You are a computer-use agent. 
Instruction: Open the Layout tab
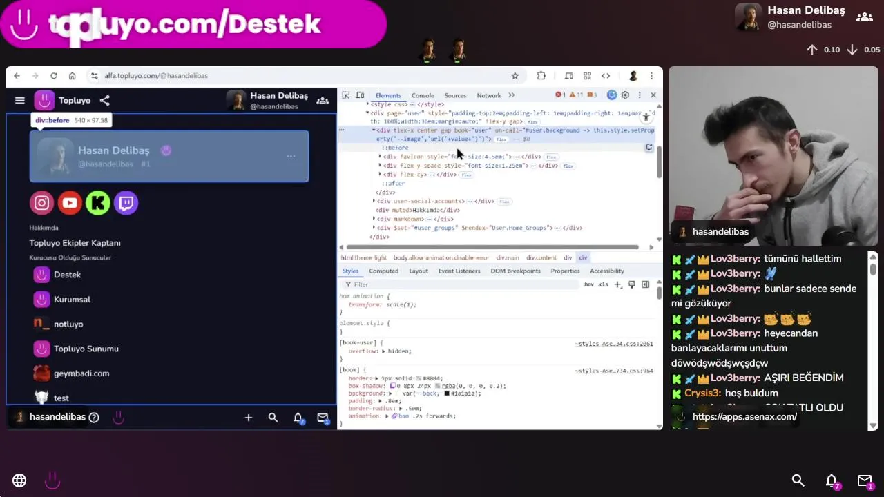[x=419, y=271]
